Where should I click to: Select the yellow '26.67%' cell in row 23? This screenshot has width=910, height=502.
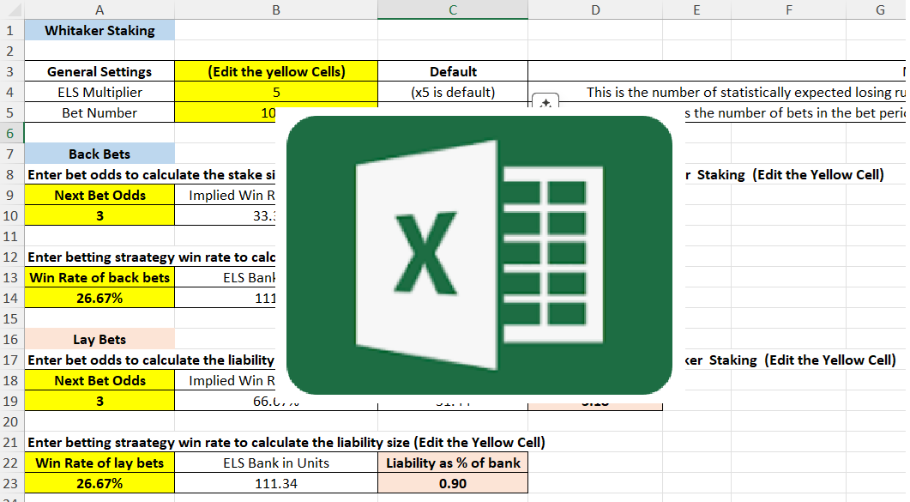click(x=99, y=483)
